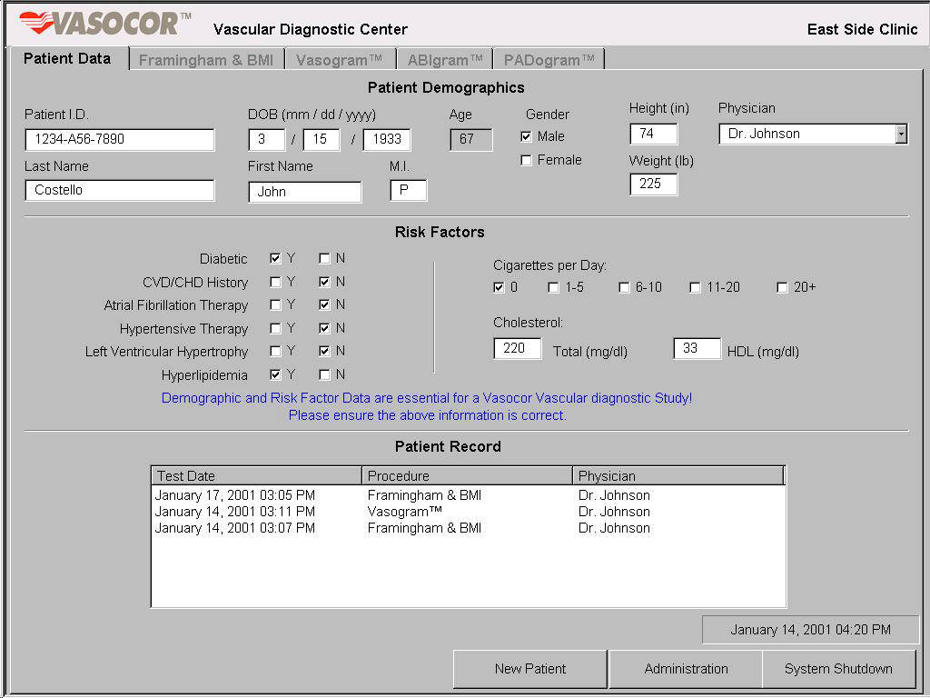
Task: Check Atrial Fibrillation Therapy Y checkbox
Action: point(274,305)
